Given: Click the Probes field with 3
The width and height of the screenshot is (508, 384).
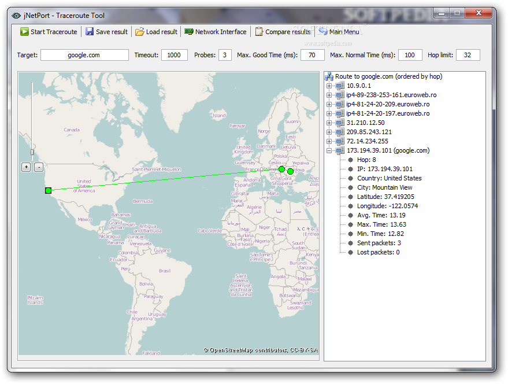Looking at the screenshot, I should click(225, 55).
